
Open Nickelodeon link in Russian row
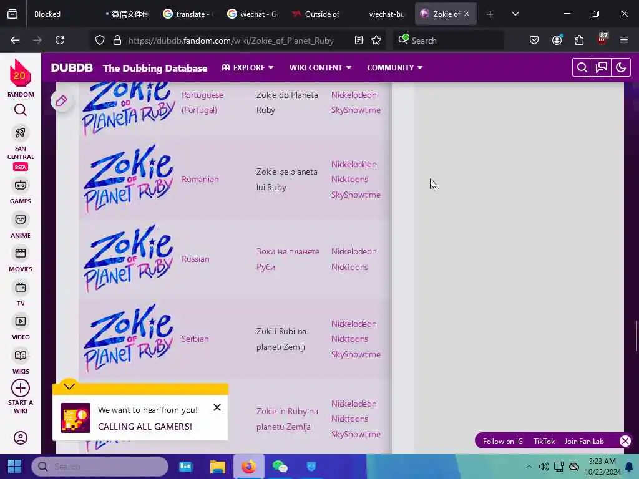(x=354, y=251)
